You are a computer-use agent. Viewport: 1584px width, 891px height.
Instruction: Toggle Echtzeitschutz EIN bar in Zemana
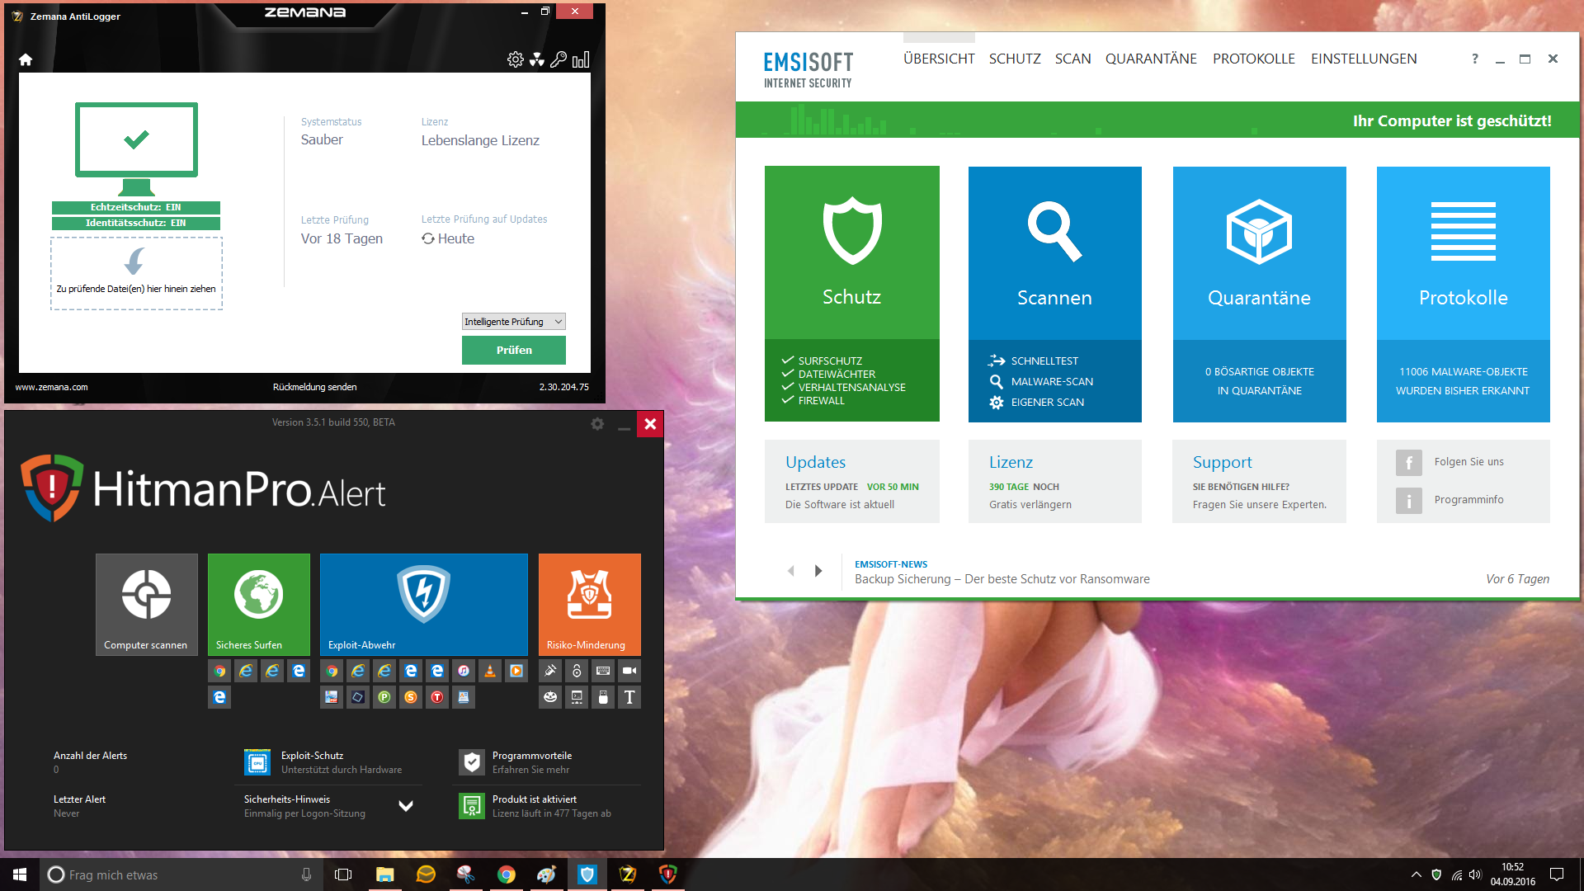[136, 207]
